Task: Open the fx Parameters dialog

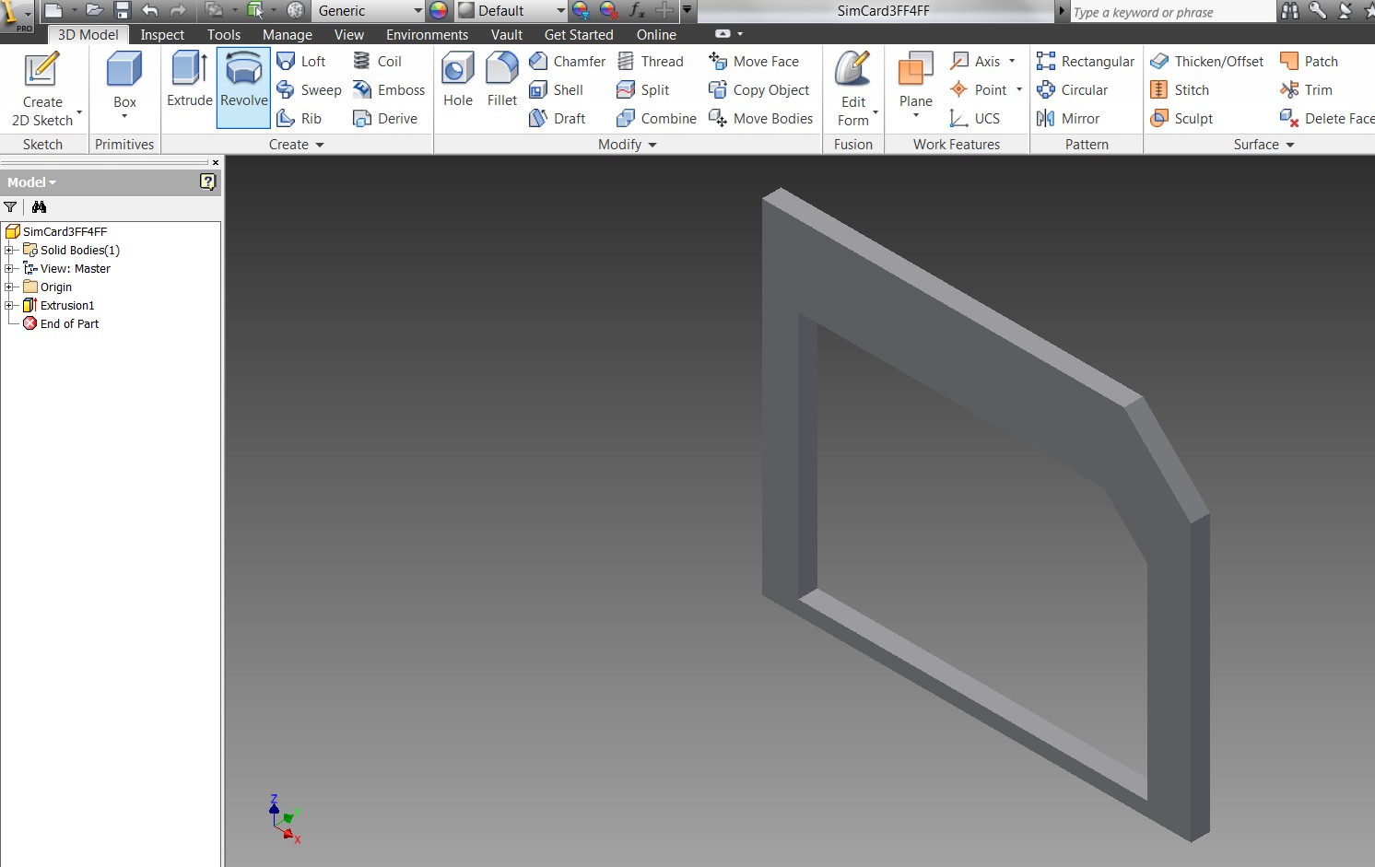Action: coord(637,11)
